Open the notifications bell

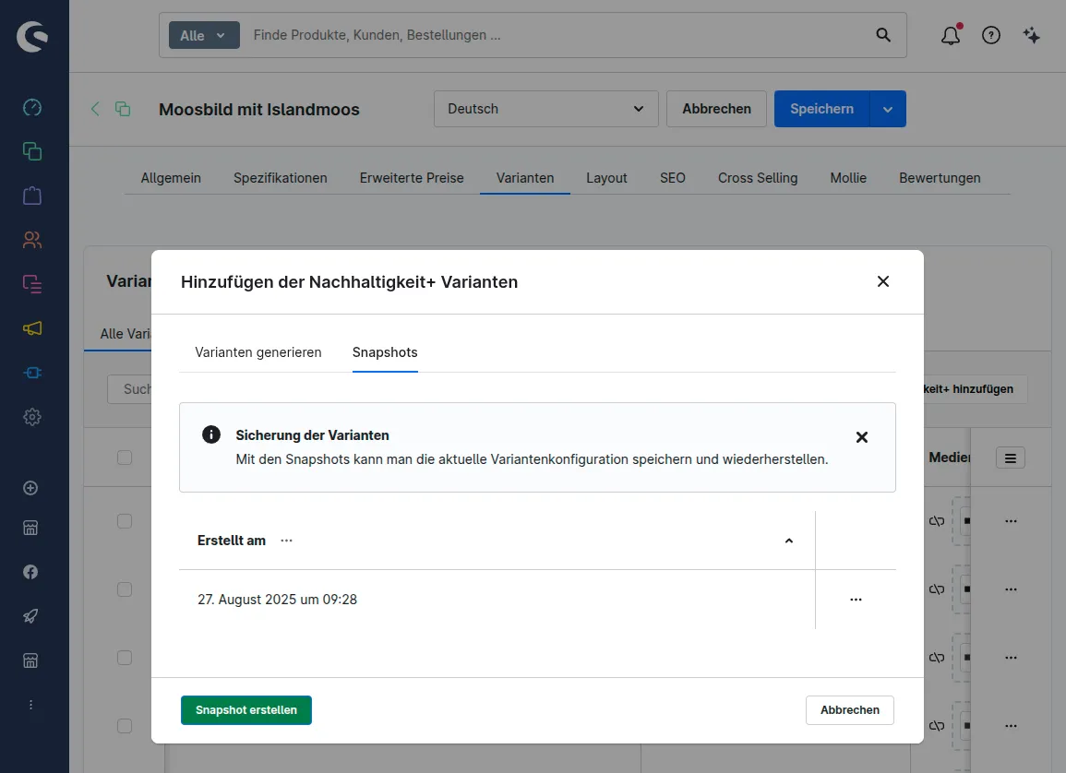pos(951,35)
